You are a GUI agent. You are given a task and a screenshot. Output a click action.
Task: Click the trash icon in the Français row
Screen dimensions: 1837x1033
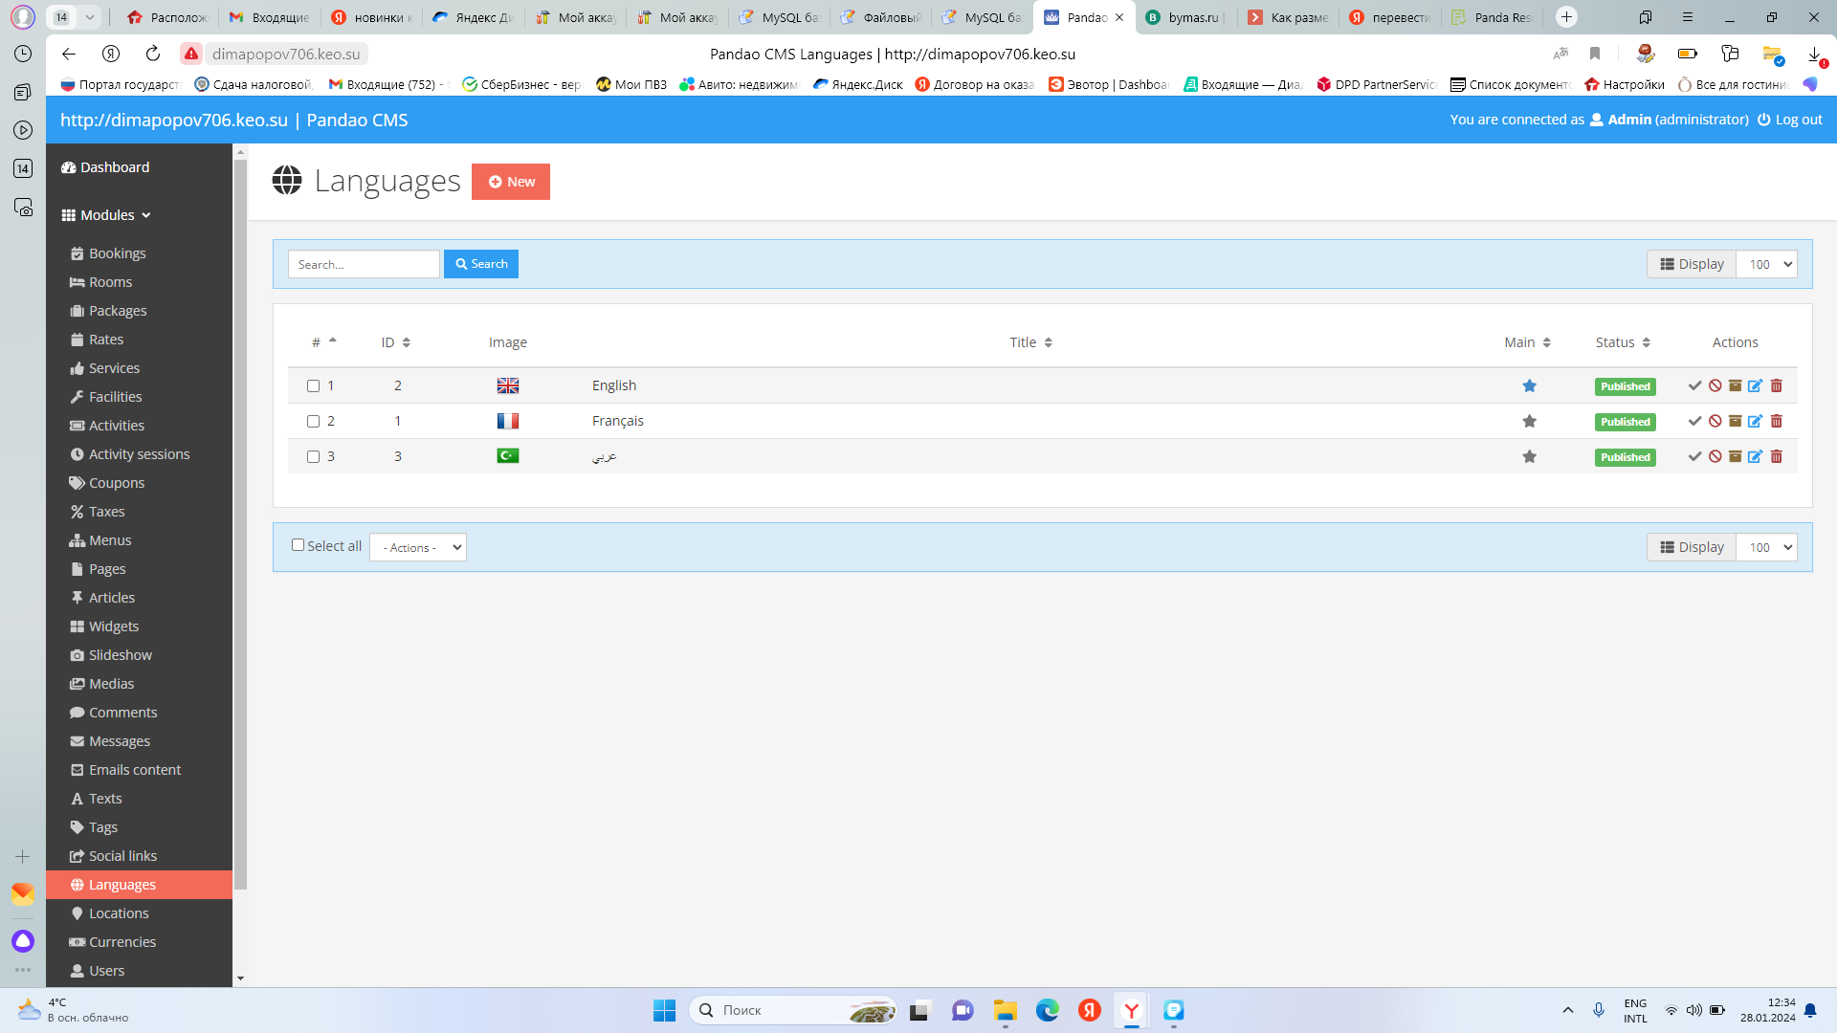pos(1777,422)
